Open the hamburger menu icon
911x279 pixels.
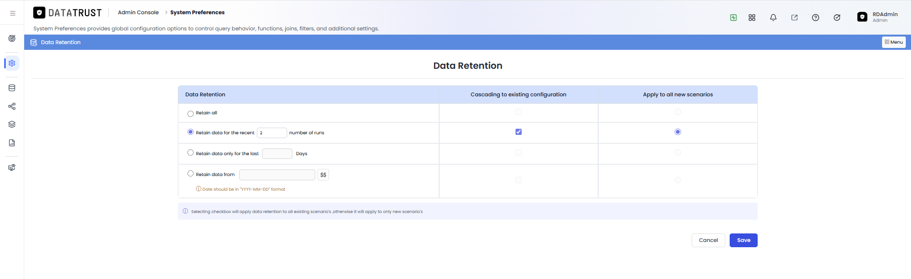[x=13, y=13]
